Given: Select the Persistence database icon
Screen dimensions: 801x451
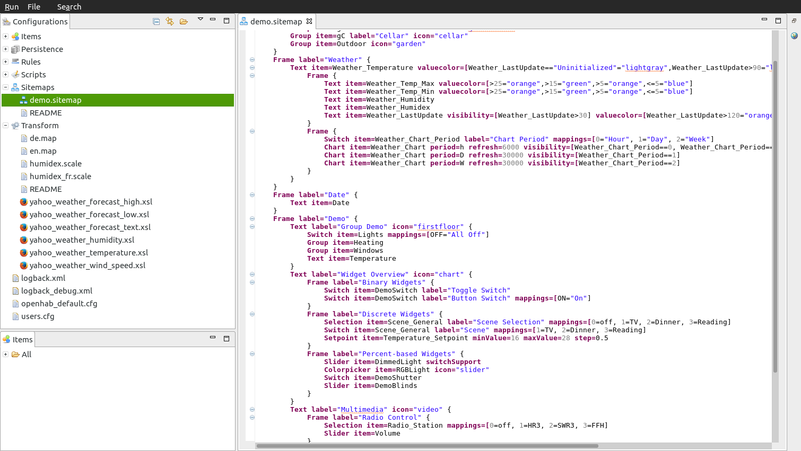Looking at the screenshot, I should 15,49.
